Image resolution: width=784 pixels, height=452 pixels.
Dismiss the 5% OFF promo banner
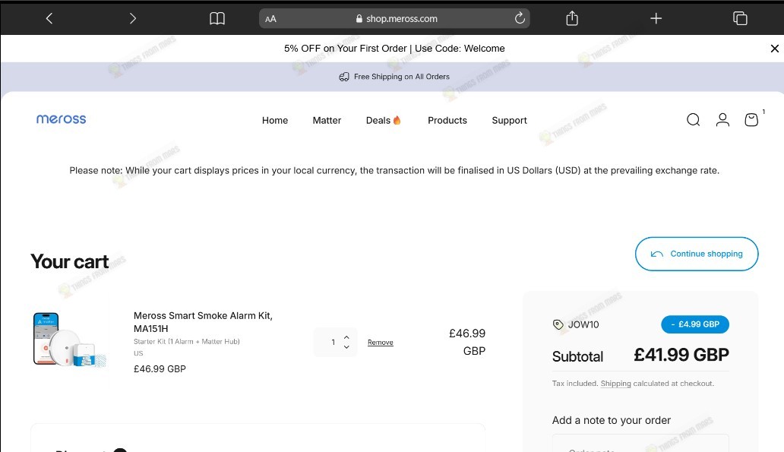[x=774, y=49]
